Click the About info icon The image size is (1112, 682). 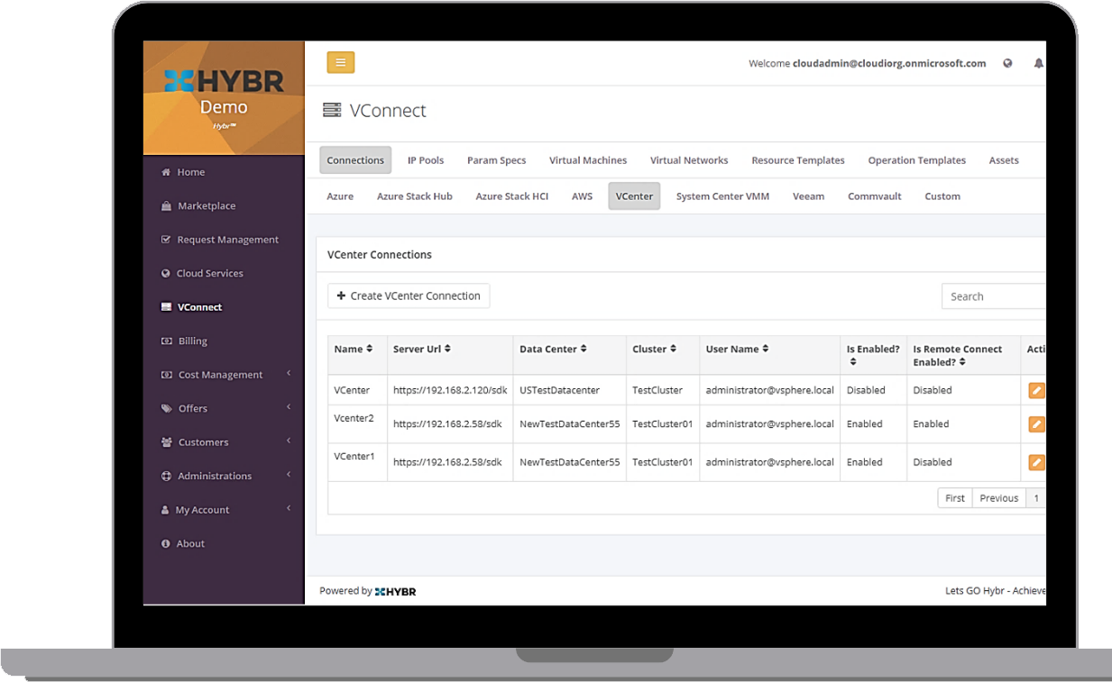(x=165, y=543)
